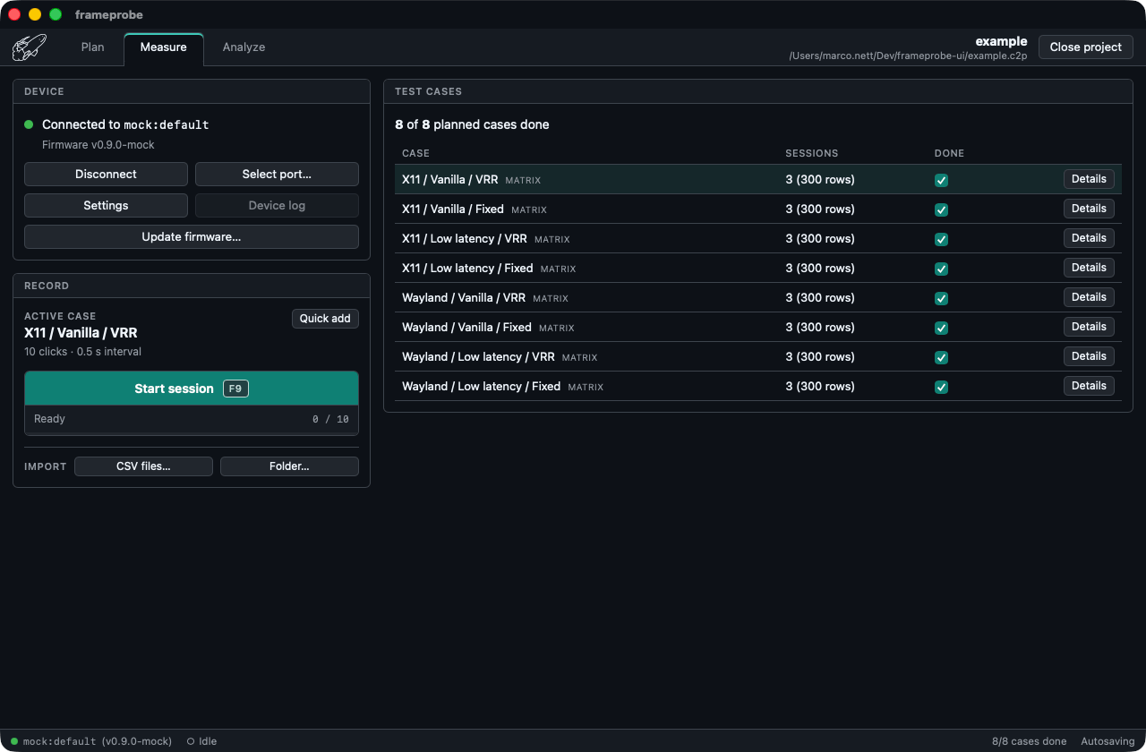This screenshot has width=1146, height=752.
Task: Click sessions value for Wayland / Vanilla / VRR
Action: 820,298
